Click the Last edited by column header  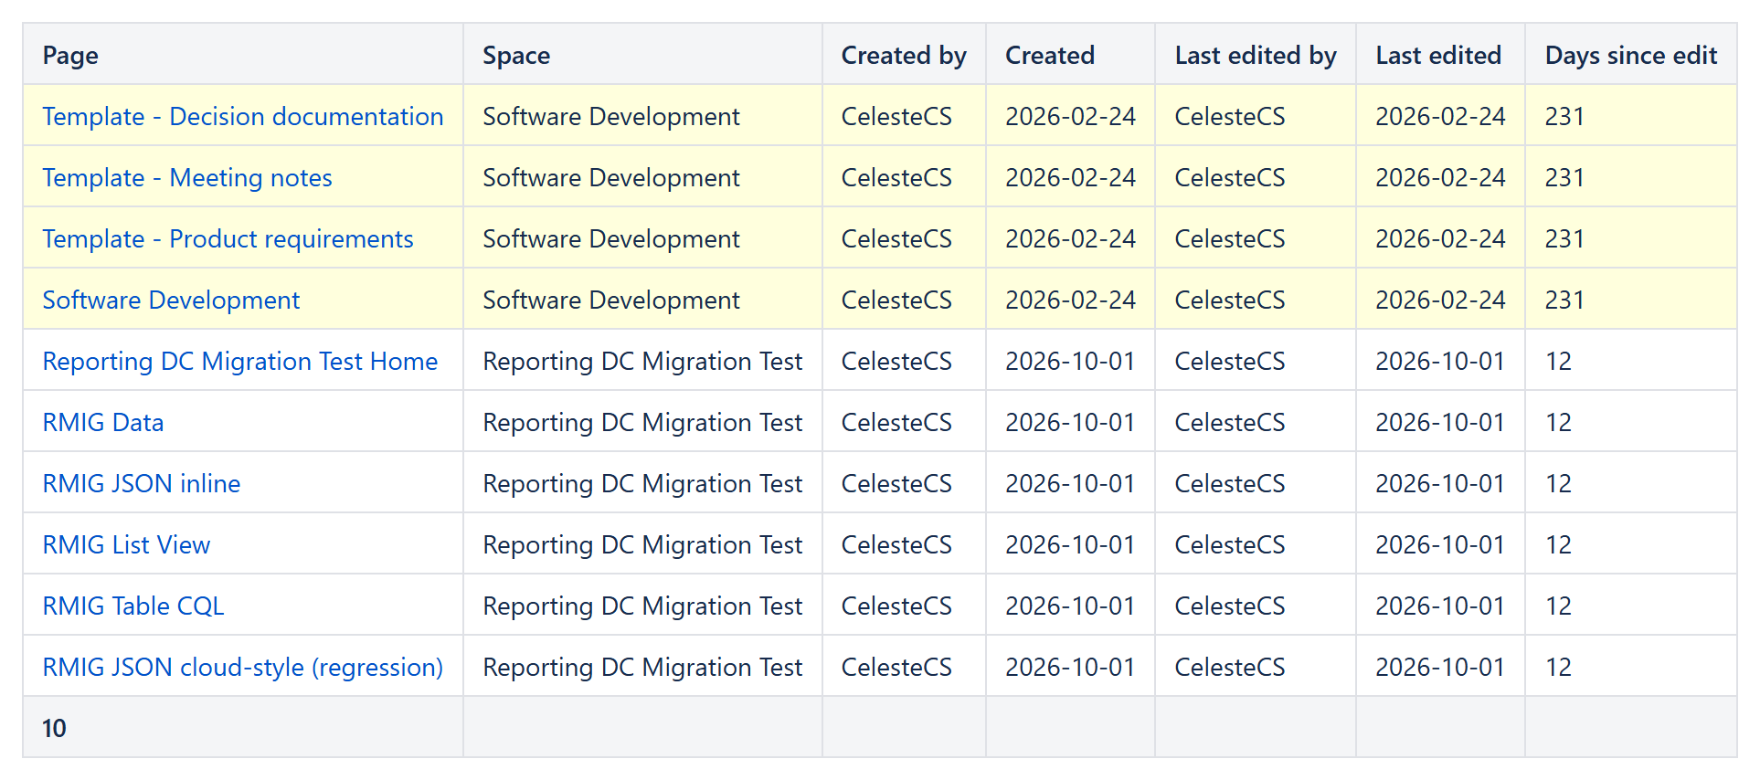[1256, 55]
